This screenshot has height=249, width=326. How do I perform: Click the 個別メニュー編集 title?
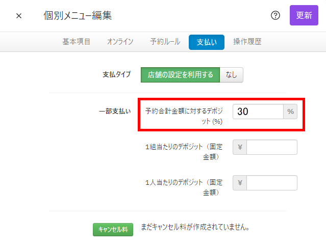point(78,16)
